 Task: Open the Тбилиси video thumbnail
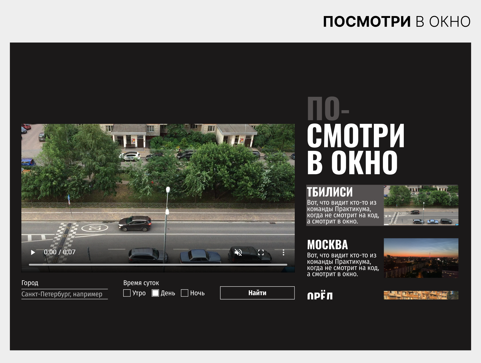pyautogui.click(x=421, y=205)
